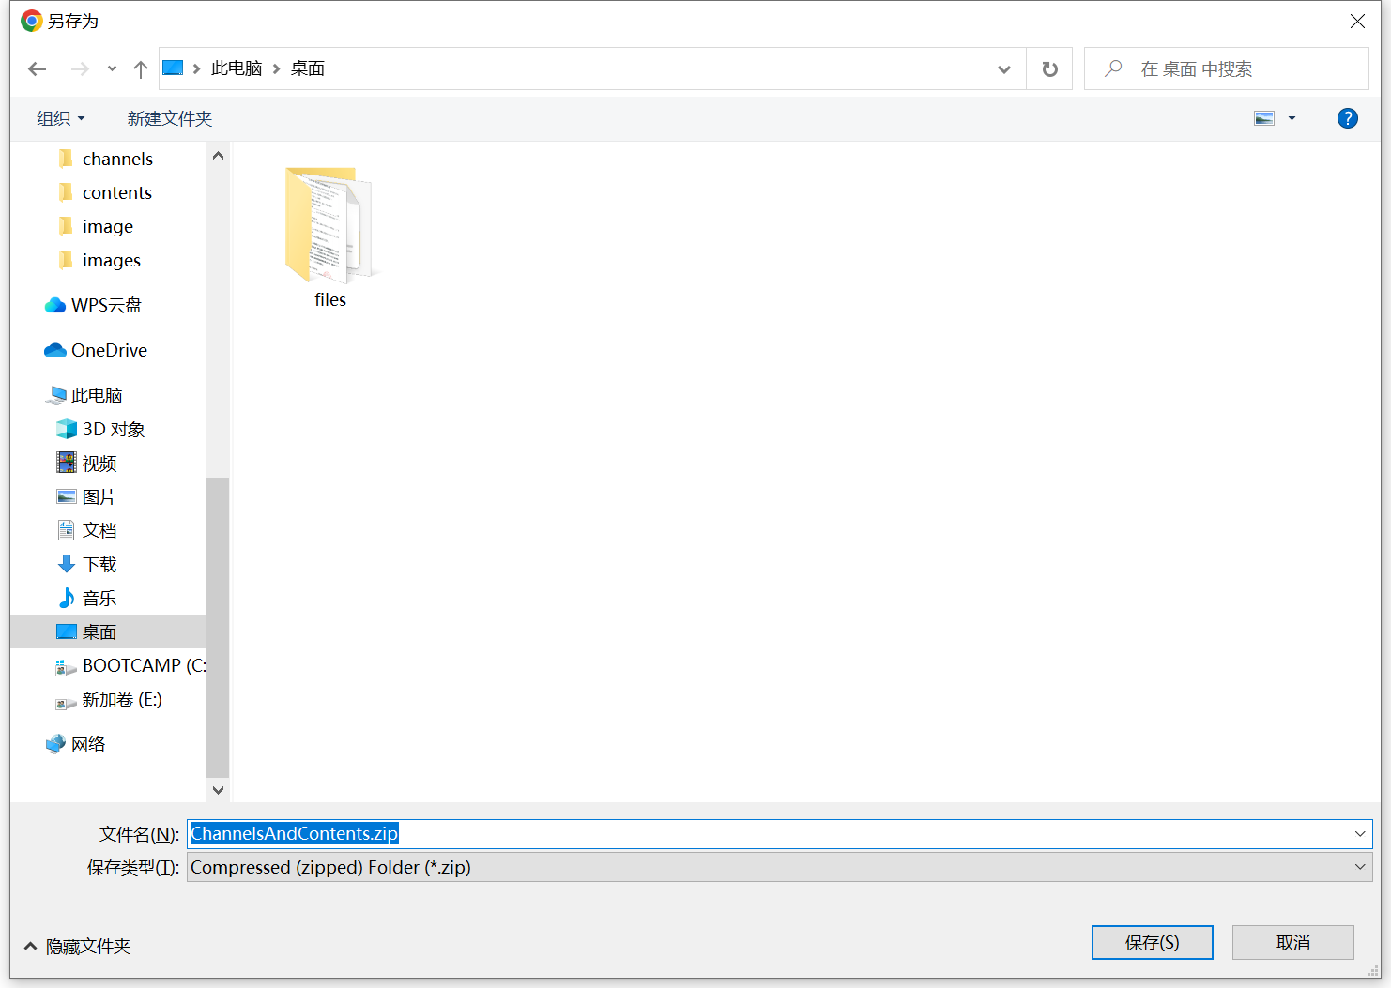The image size is (1391, 988).
Task: Click 取消 to cancel the dialog
Action: (1292, 942)
